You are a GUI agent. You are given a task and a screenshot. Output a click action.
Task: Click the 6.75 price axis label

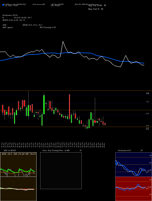[147, 114]
